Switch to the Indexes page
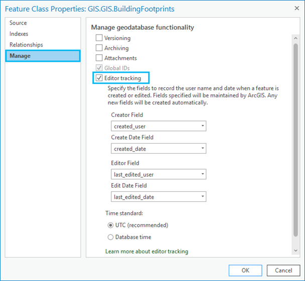 pos(19,34)
